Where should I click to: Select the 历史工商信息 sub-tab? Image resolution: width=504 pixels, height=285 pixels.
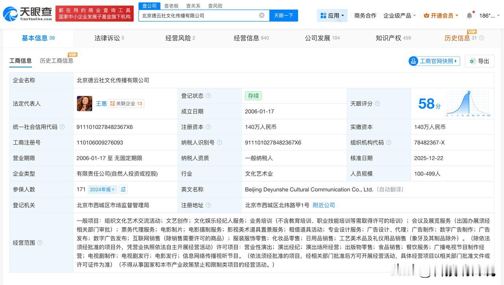(x=56, y=61)
